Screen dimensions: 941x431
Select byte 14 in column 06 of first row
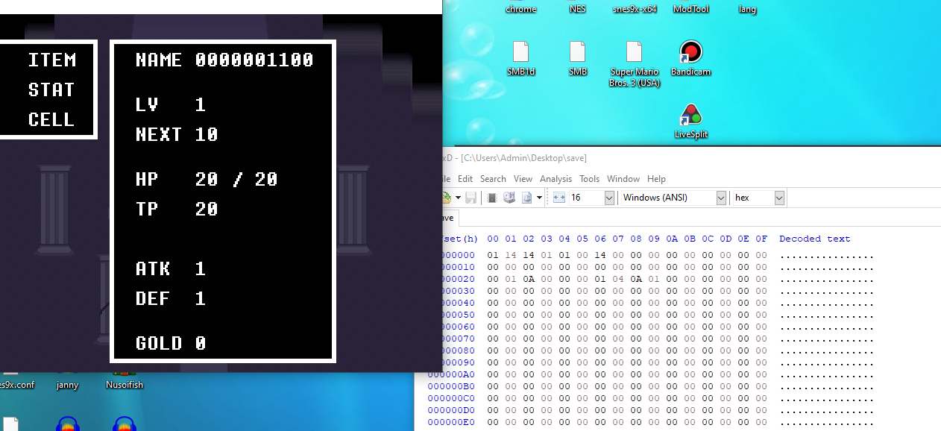point(600,255)
